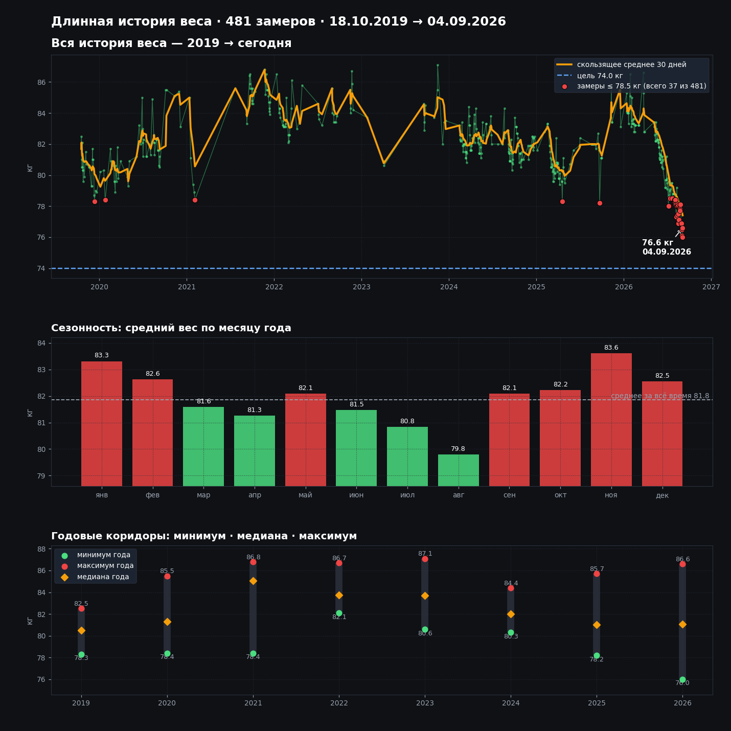Click the 2024 tick label on the yearly corridors chart

pos(511,703)
